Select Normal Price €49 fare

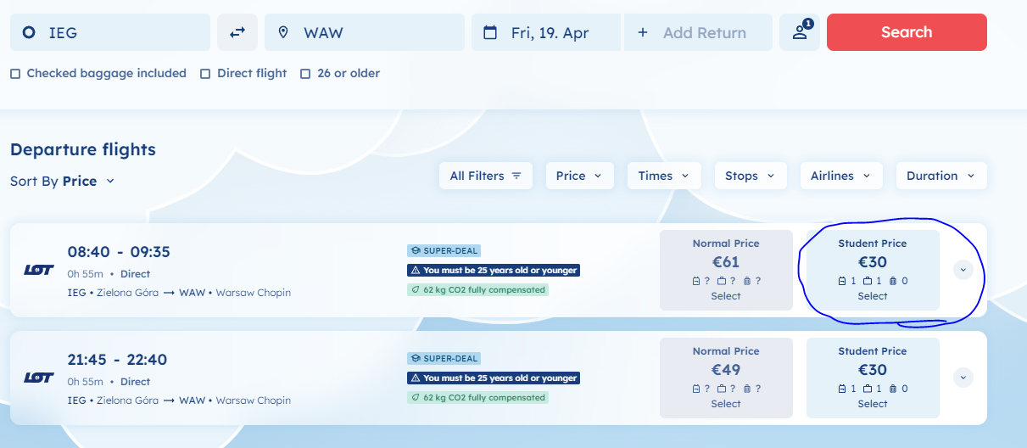726,378
